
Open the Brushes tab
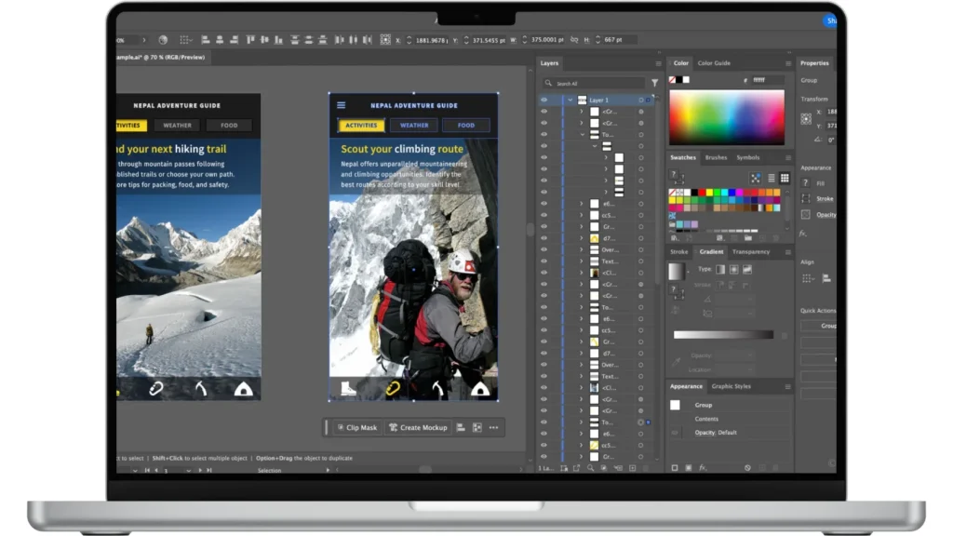pos(716,157)
